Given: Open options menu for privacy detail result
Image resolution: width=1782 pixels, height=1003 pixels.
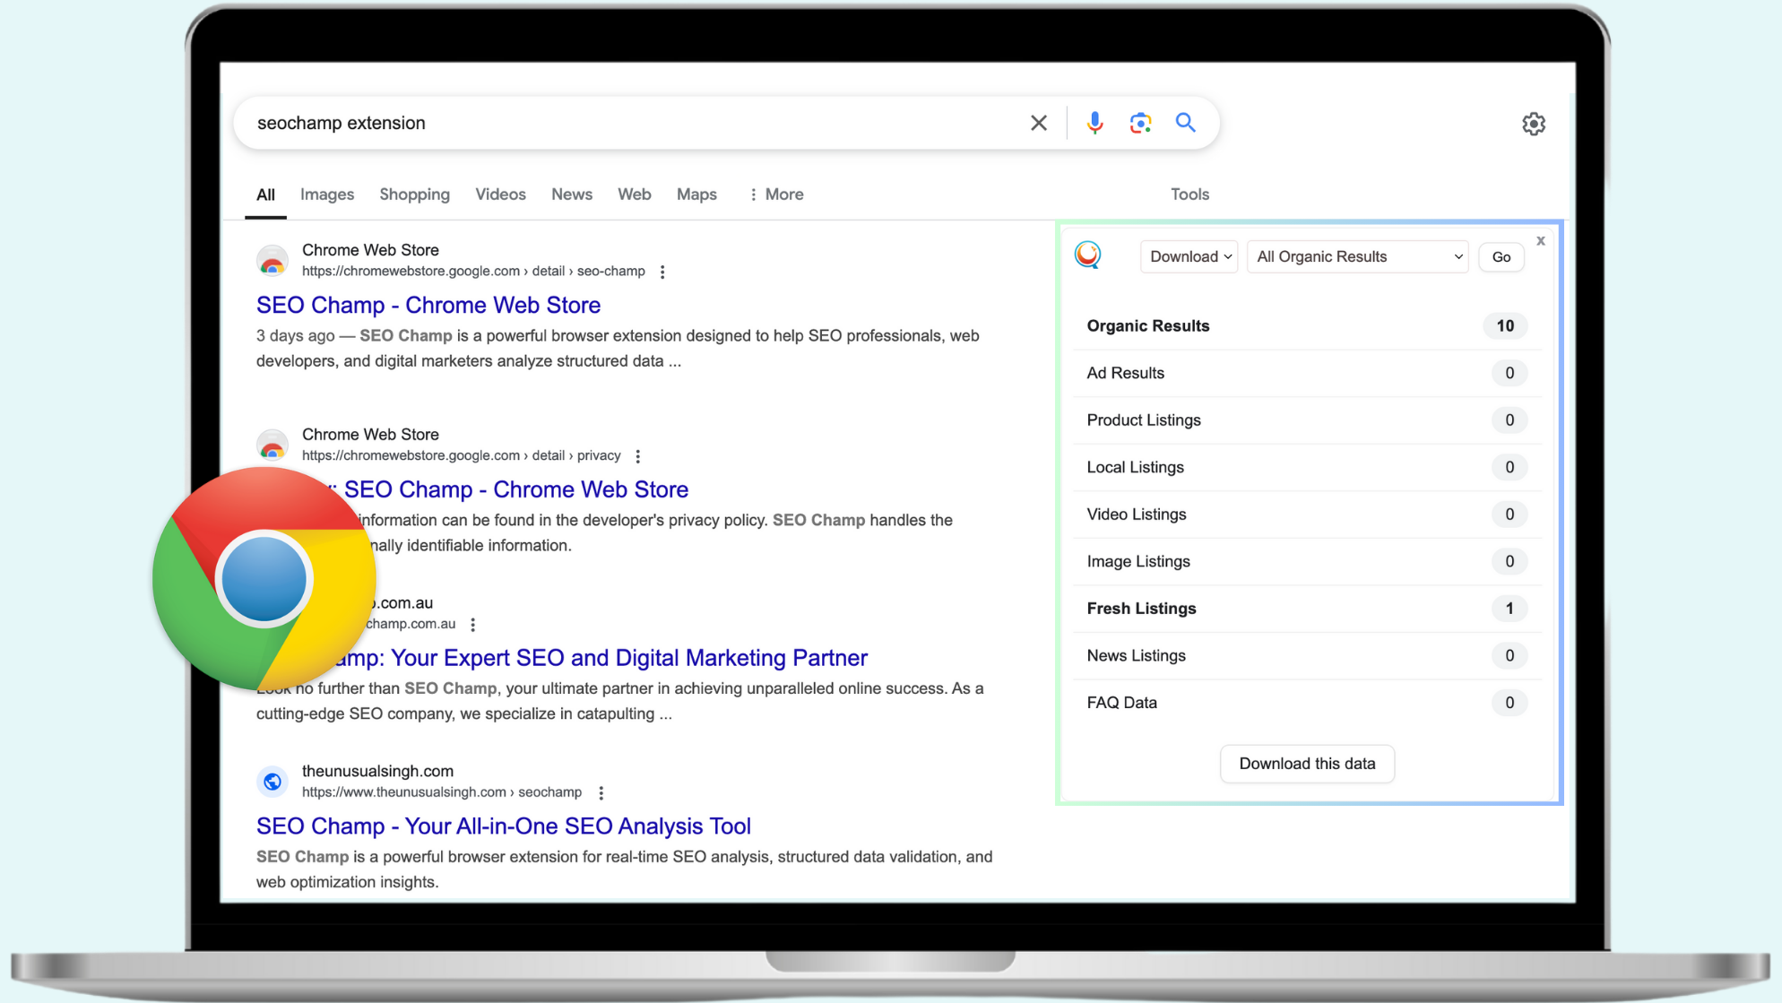Looking at the screenshot, I should 638,456.
